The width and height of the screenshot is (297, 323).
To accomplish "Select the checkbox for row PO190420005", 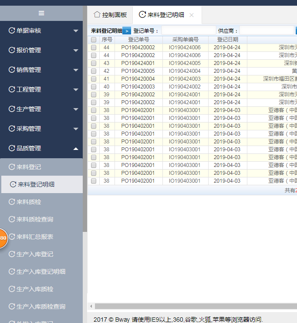I will click(x=94, y=71).
